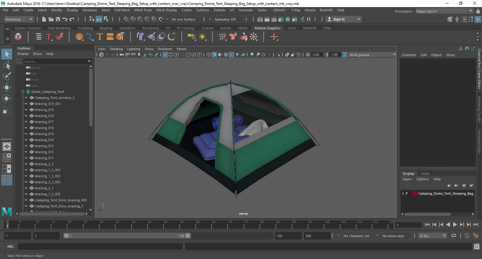482x259 pixels.
Task: Click the New Scene icon
Action: point(44,19)
